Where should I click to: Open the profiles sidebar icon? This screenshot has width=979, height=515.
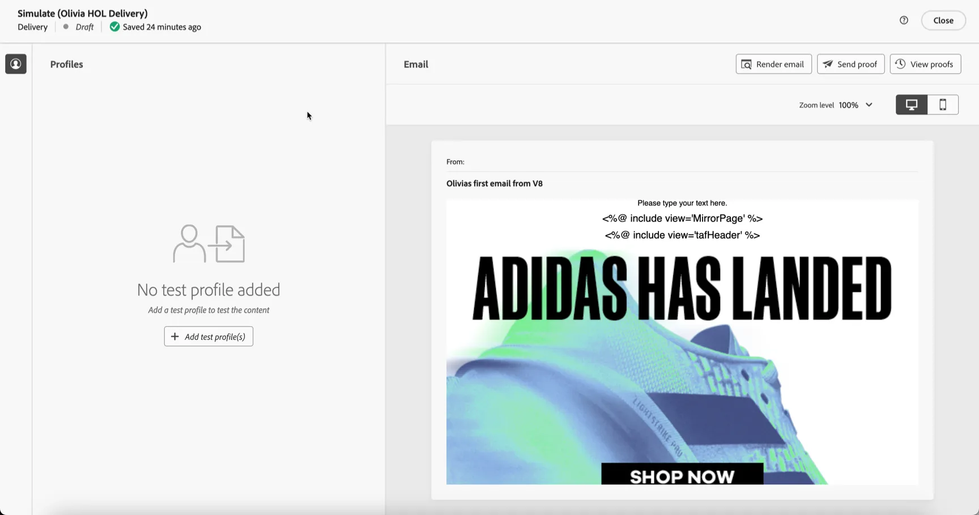tap(16, 64)
